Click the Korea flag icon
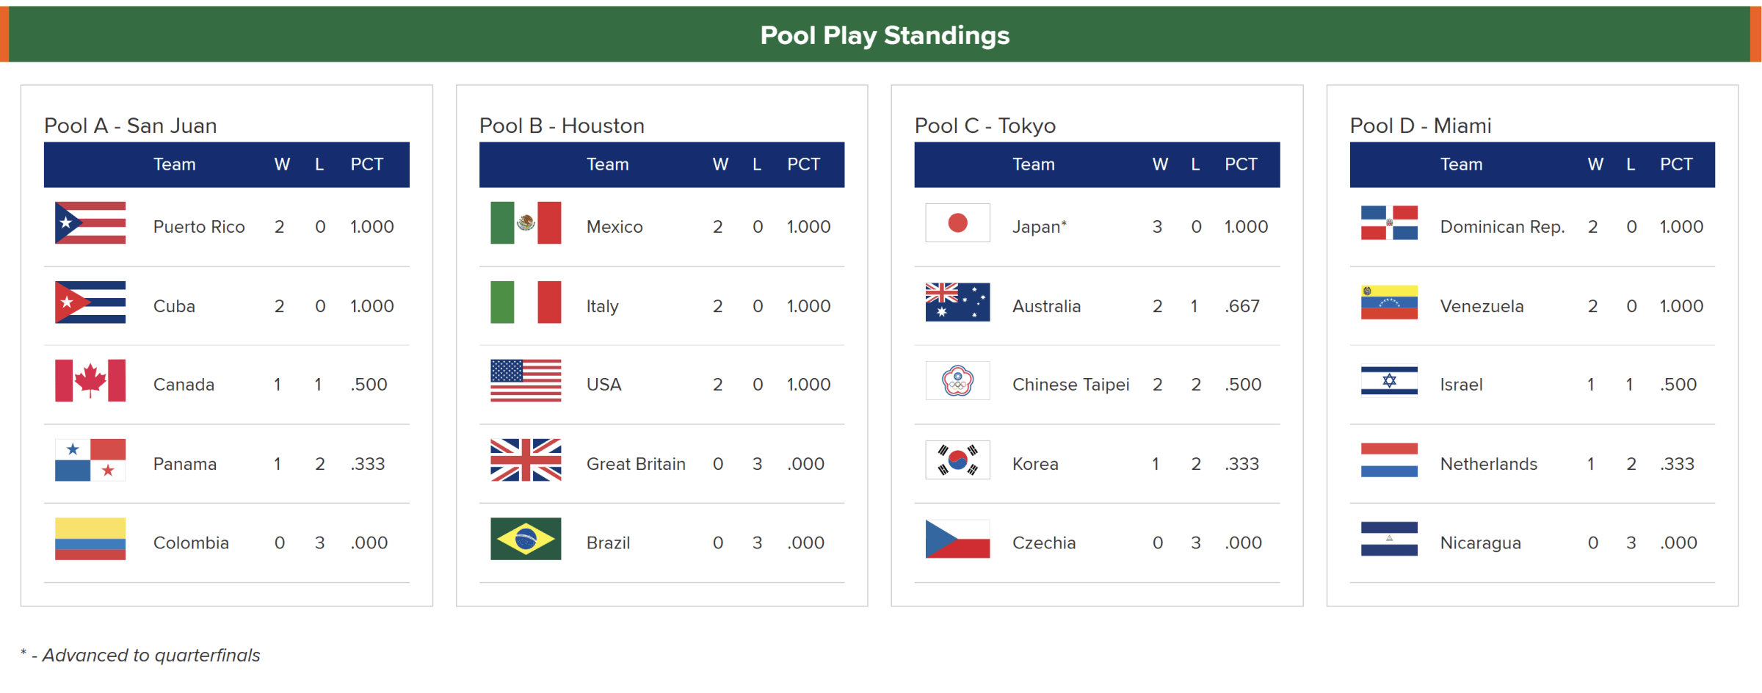 click(x=957, y=460)
